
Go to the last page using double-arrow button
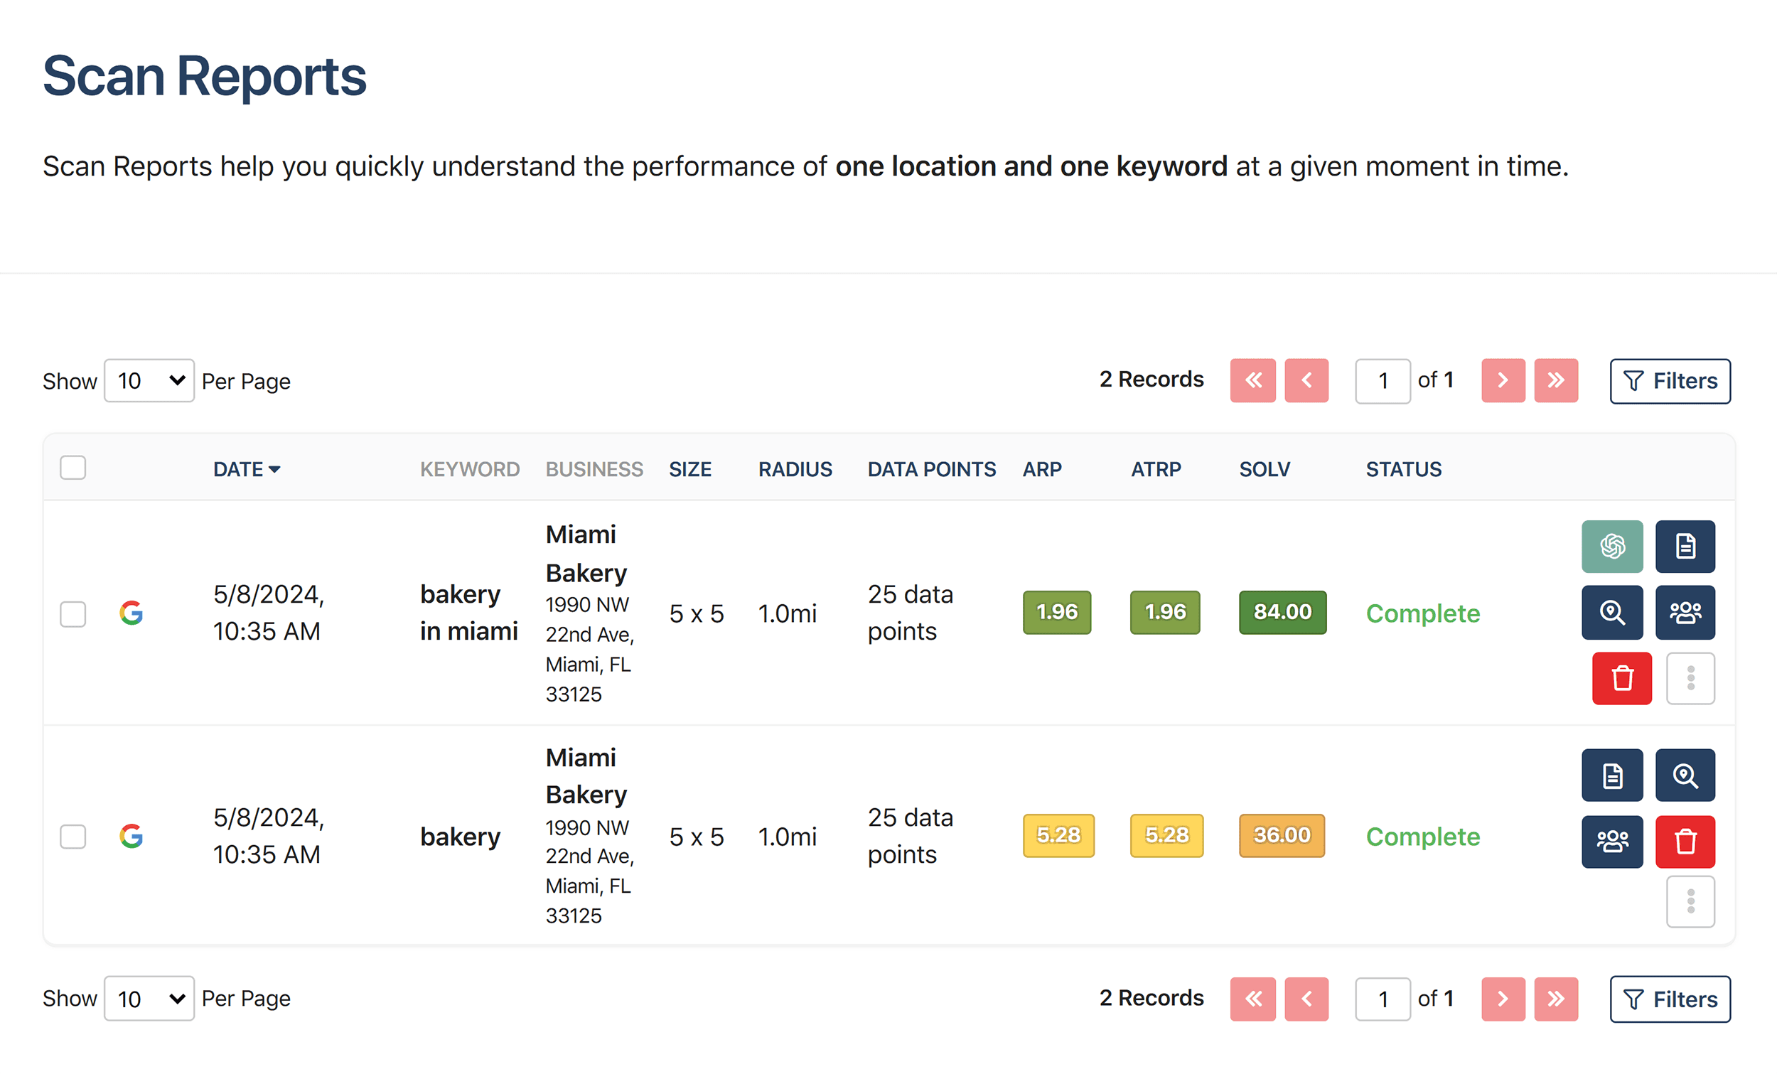pyautogui.click(x=1557, y=380)
